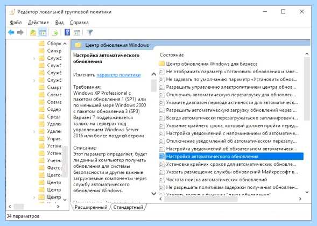Open the Вид menu
The width and height of the screenshot is (317, 226).
59,23
